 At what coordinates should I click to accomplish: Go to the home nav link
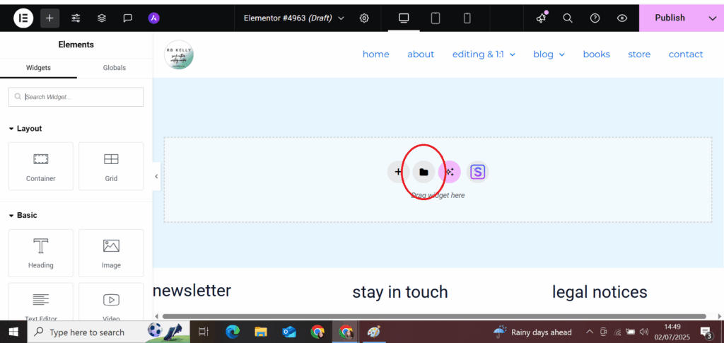376,54
